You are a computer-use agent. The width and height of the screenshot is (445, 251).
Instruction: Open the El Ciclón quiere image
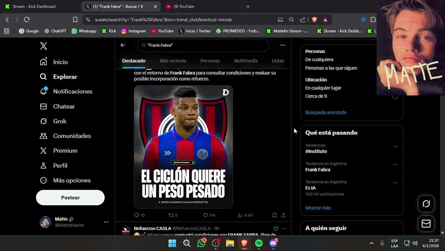click(183, 147)
